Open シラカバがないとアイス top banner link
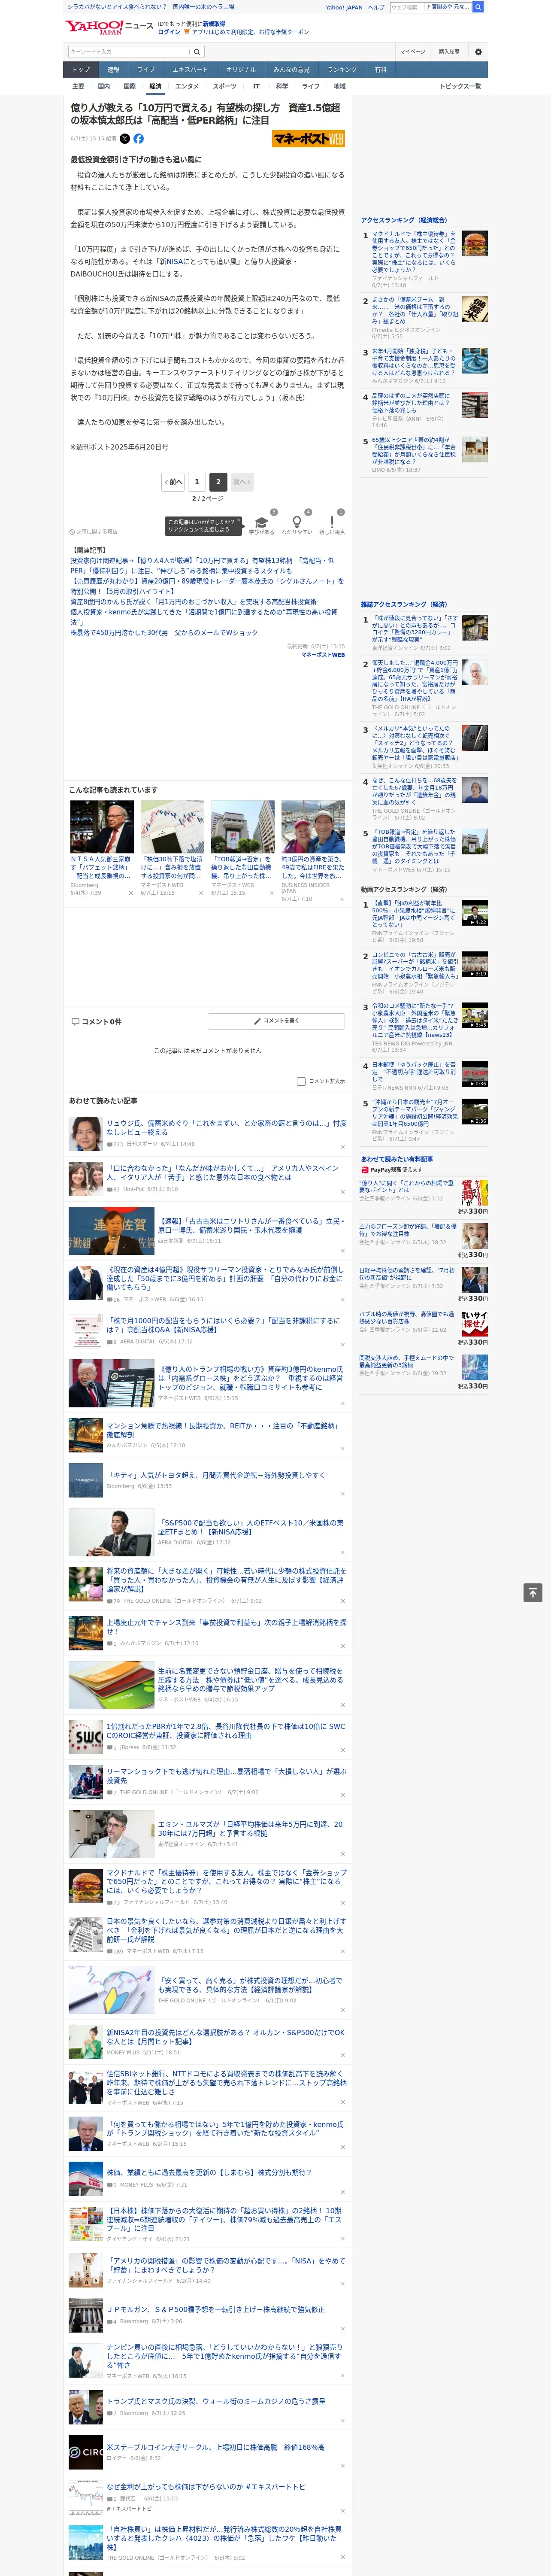 point(117,7)
